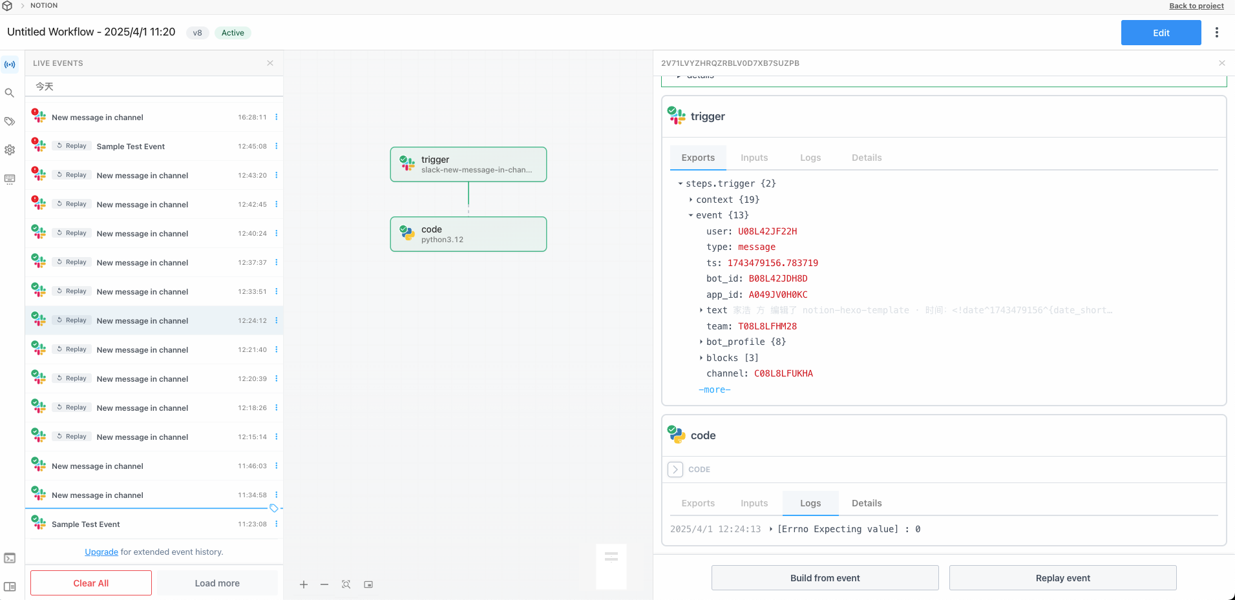Switch to code Inputs tab
Screen dimensions: 1235x600
pyautogui.click(x=754, y=503)
